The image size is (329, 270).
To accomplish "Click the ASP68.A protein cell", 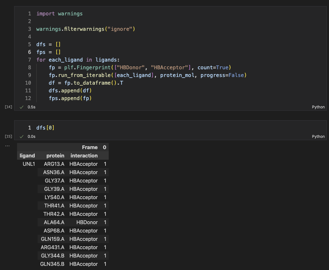I will point(54,231).
